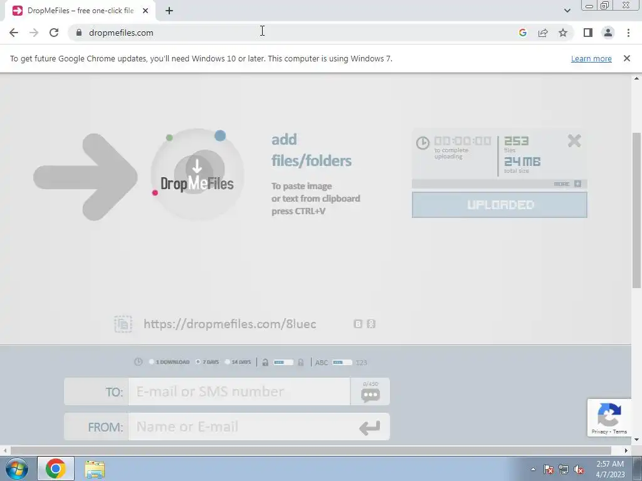The width and height of the screenshot is (642, 481).
Task: Reload the page
Action: pyautogui.click(x=54, y=33)
